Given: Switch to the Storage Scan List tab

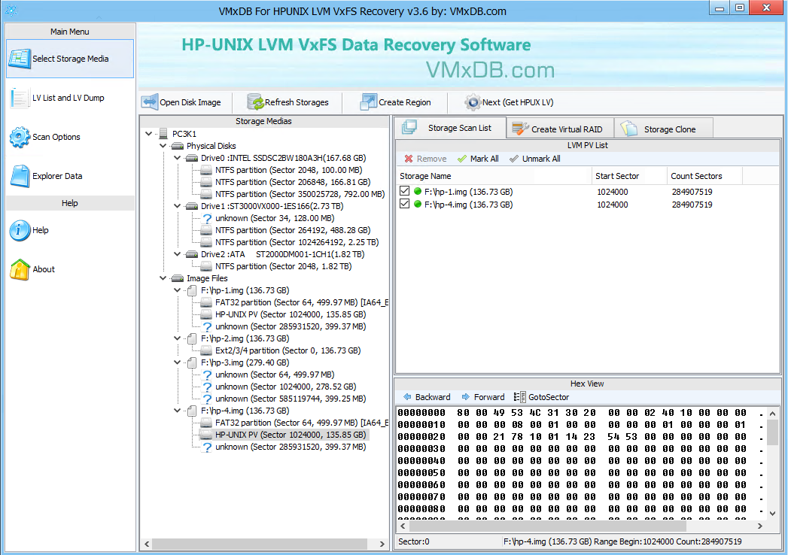Looking at the screenshot, I should 450,128.
